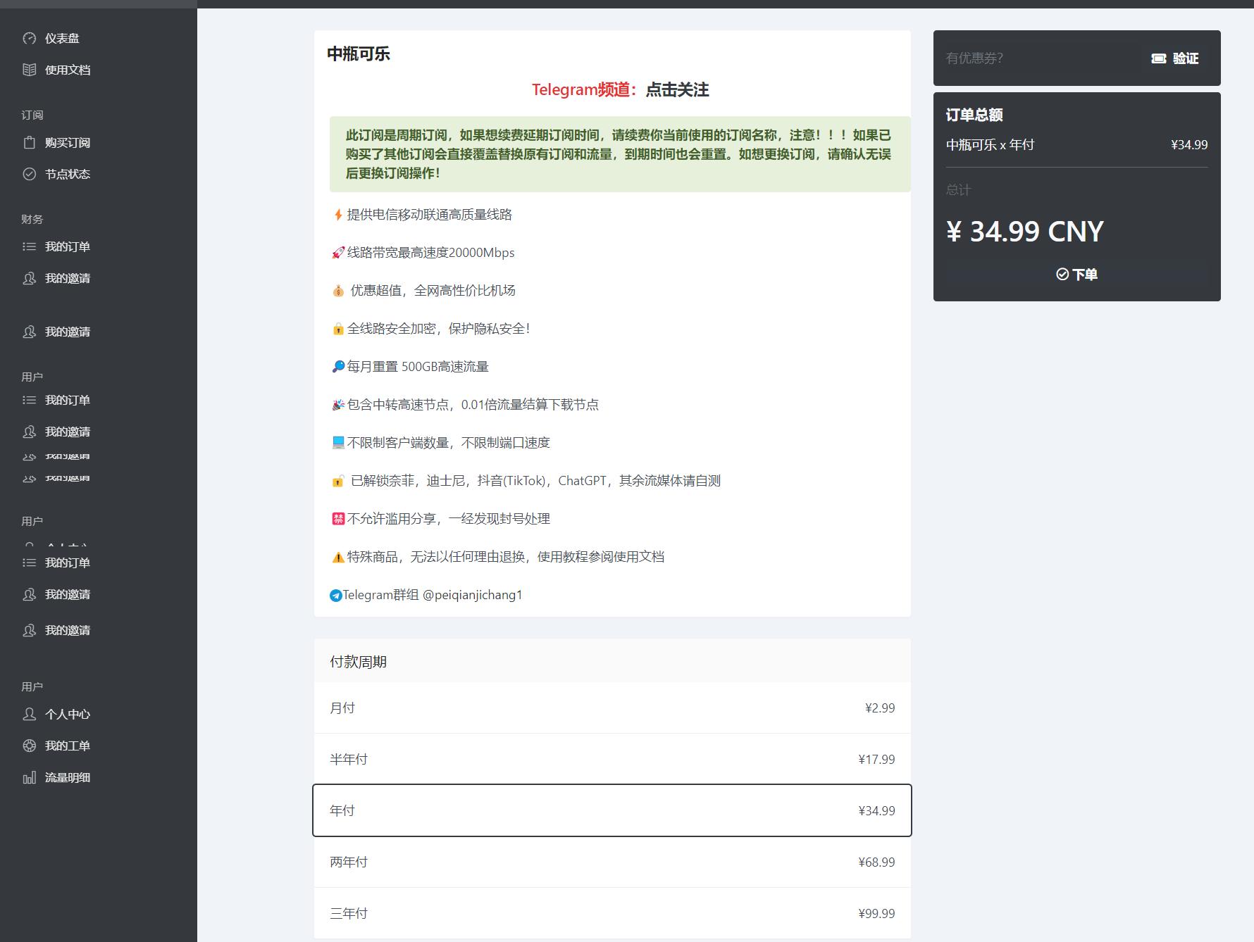Click the warning triangle beside 特殊商品

[x=338, y=558]
